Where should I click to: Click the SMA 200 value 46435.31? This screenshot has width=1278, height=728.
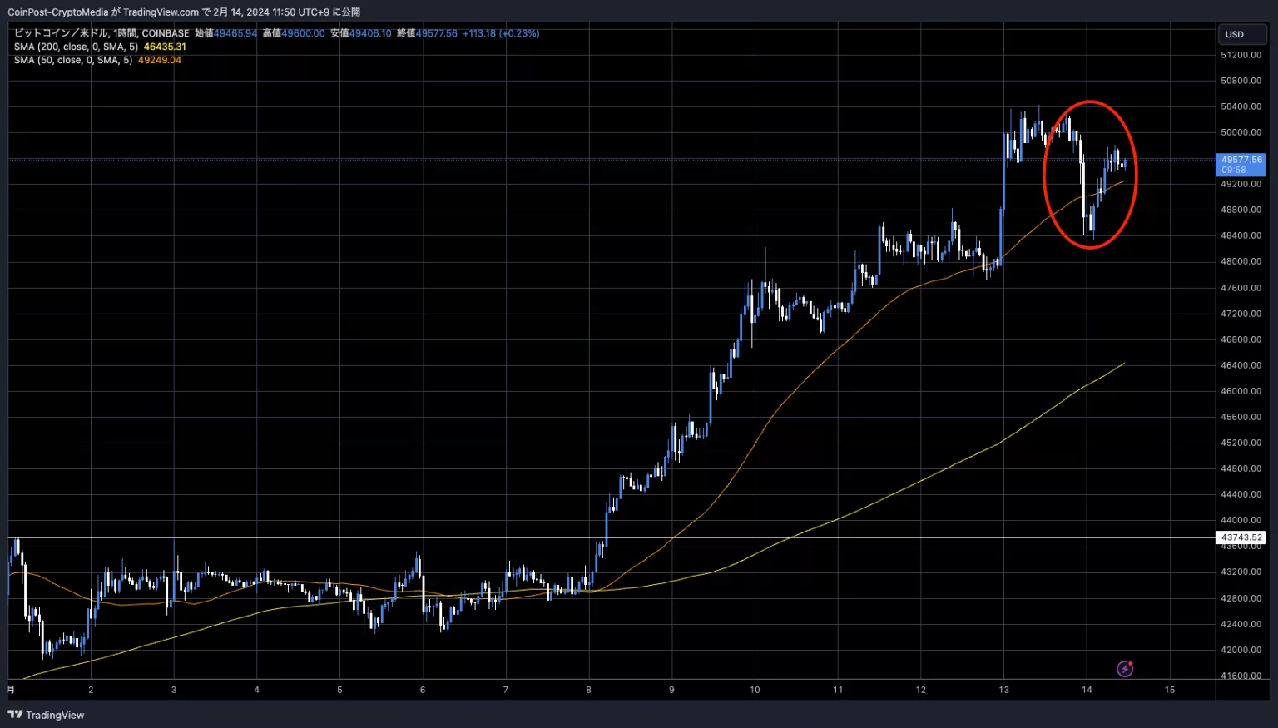165,47
